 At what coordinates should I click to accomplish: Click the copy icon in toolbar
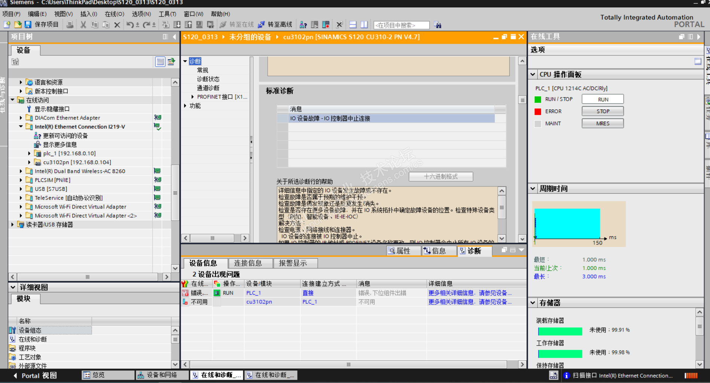[x=95, y=25]
